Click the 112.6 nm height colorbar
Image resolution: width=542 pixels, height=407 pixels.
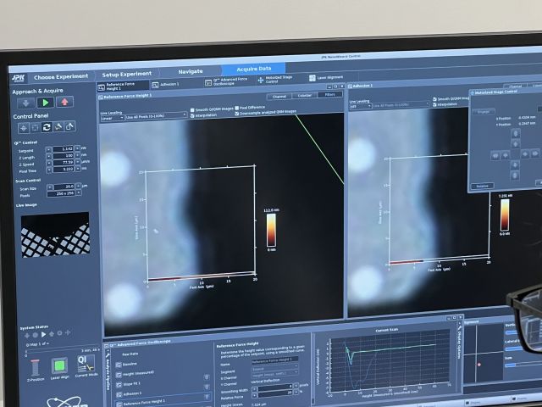coord(271,230)
